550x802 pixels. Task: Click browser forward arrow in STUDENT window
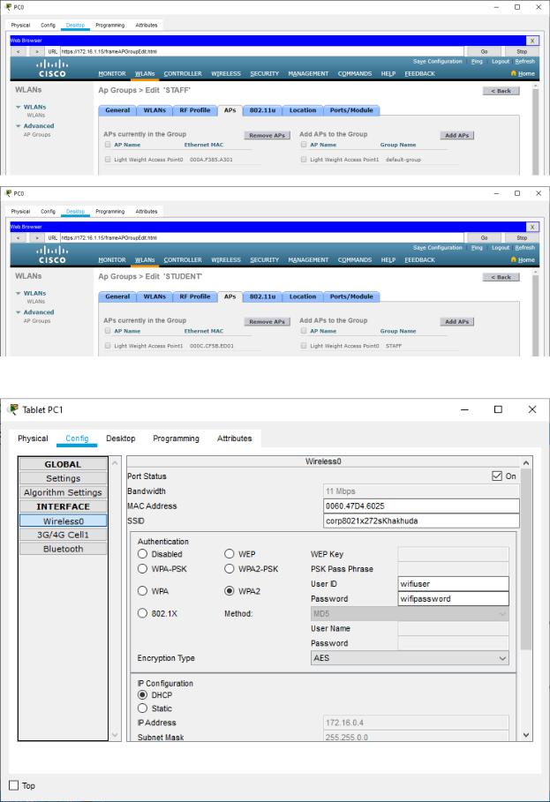pos(38,237)
